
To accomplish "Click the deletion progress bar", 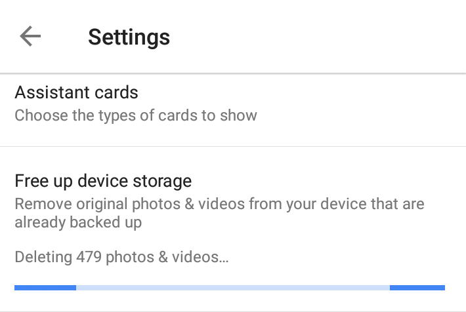I will pyautogui.click(x=230, y=287).
